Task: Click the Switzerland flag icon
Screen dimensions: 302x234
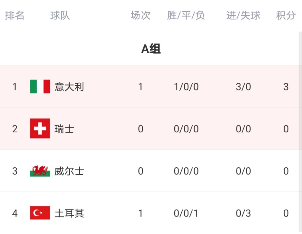Action: tap(40, 128)
